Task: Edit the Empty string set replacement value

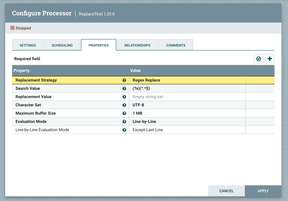Action: click(187, 97)
